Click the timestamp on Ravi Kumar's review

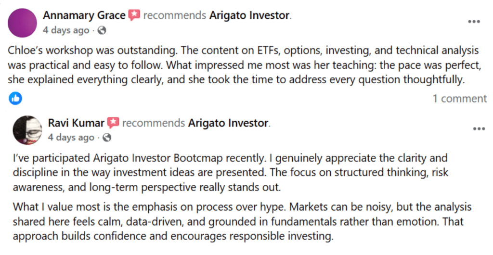point(71,138)
